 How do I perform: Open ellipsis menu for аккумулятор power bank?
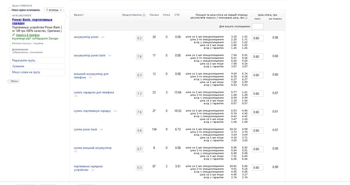(110, 56)
